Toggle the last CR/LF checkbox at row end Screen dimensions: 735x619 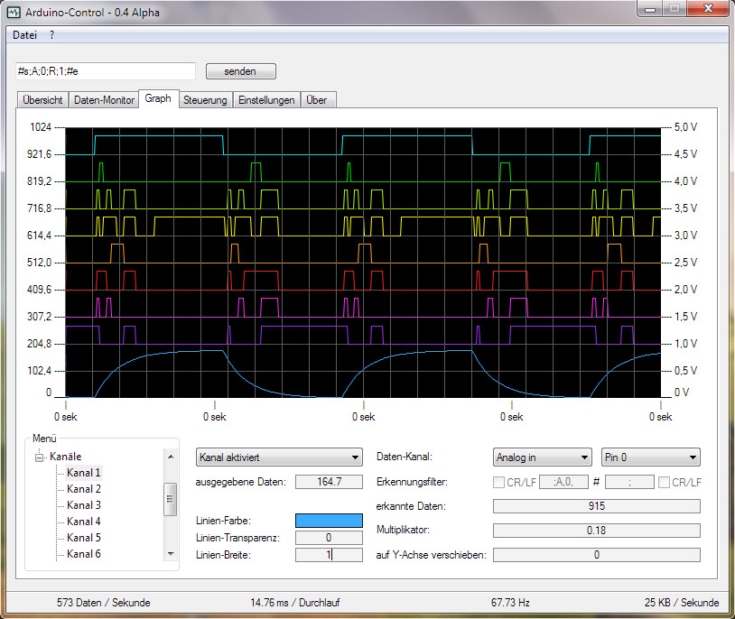pos(664,482)
